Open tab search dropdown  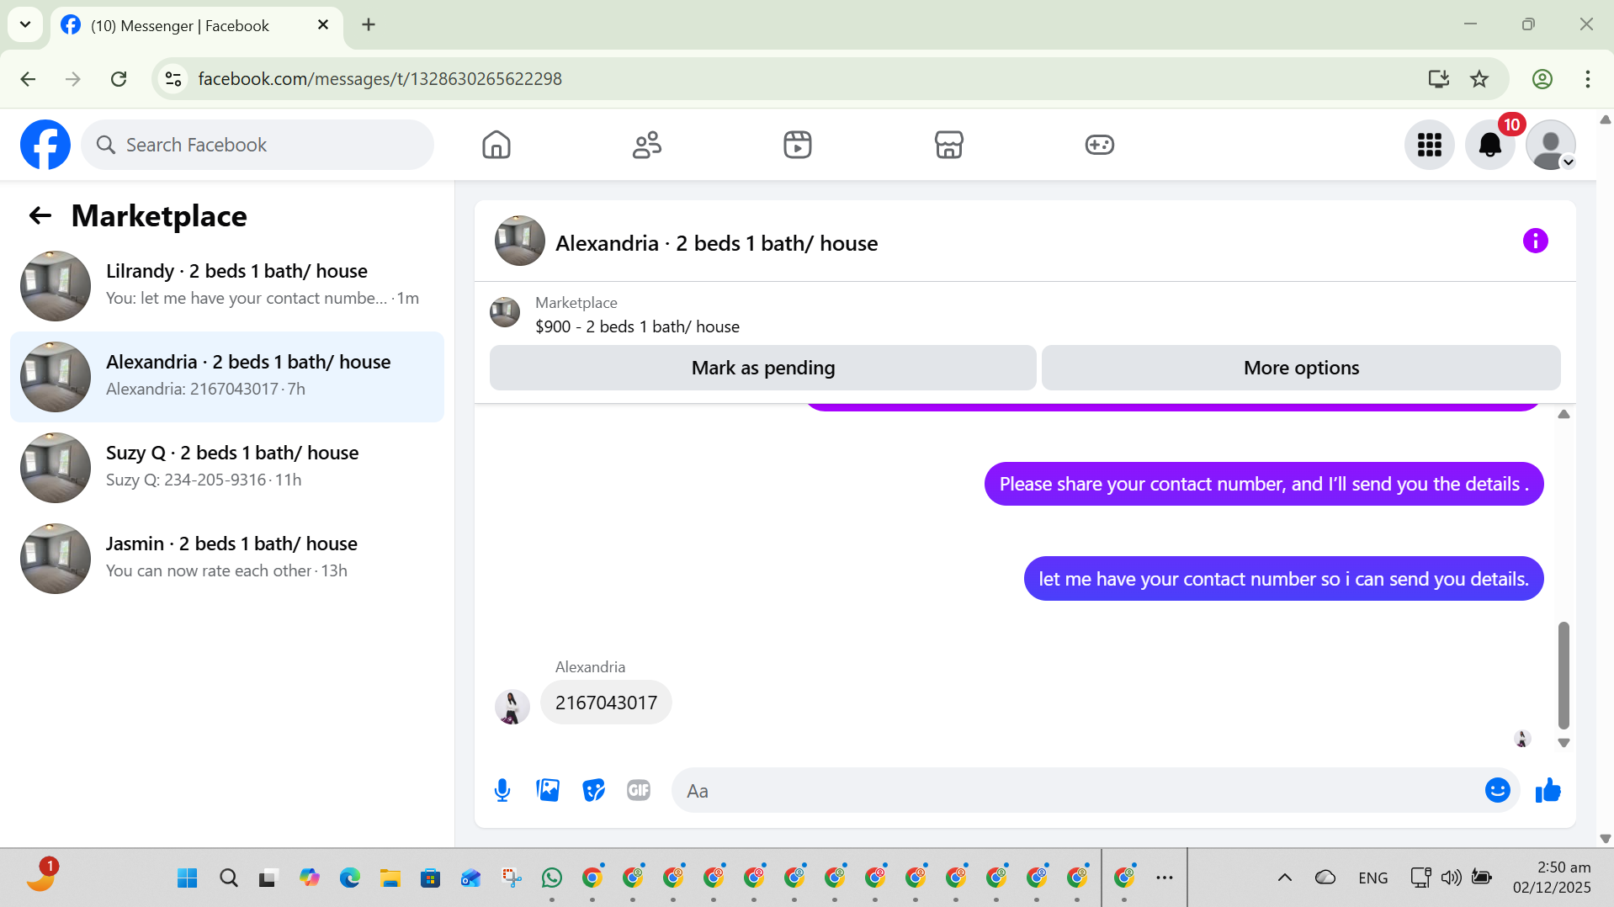(25, 25)
